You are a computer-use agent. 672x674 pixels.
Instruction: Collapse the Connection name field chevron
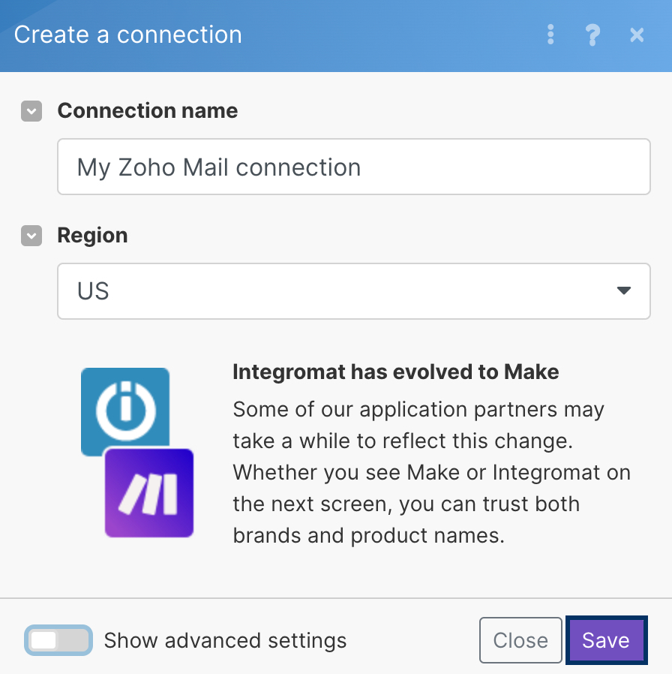[31, 112]
